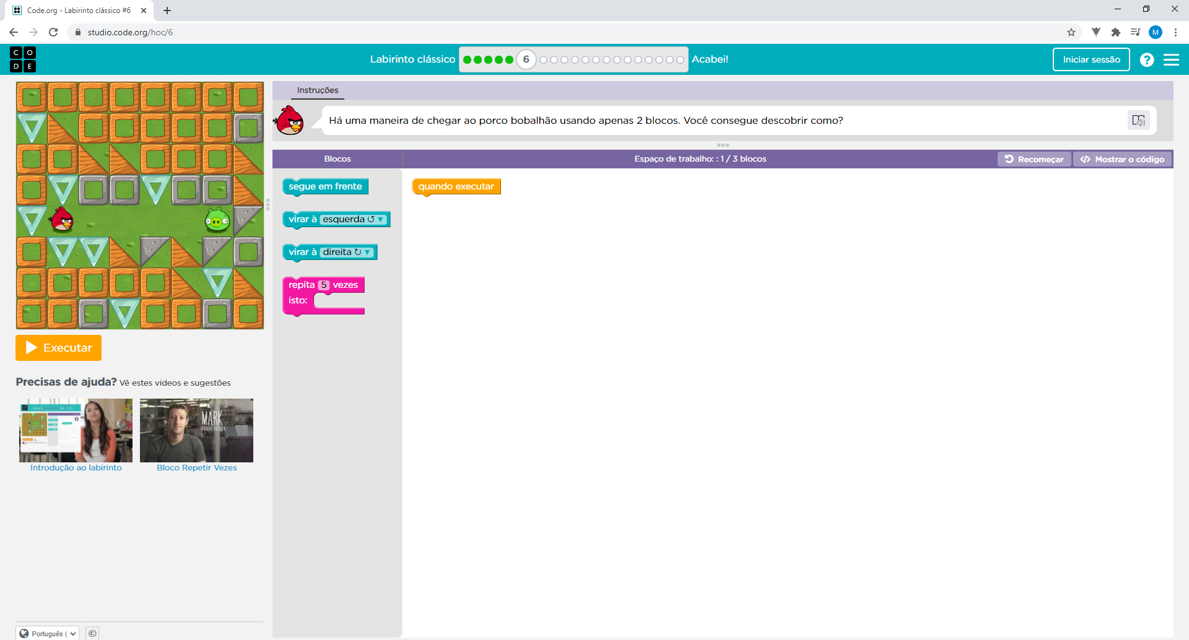Open the Português language dropdown
Viewport: 1189px width, 640px height.
coord(48,633)
